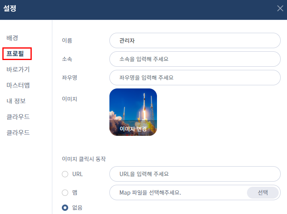Close the 설정 dialog with X
This screenshot has width=287, height=214.
click(x=280, y=8)
